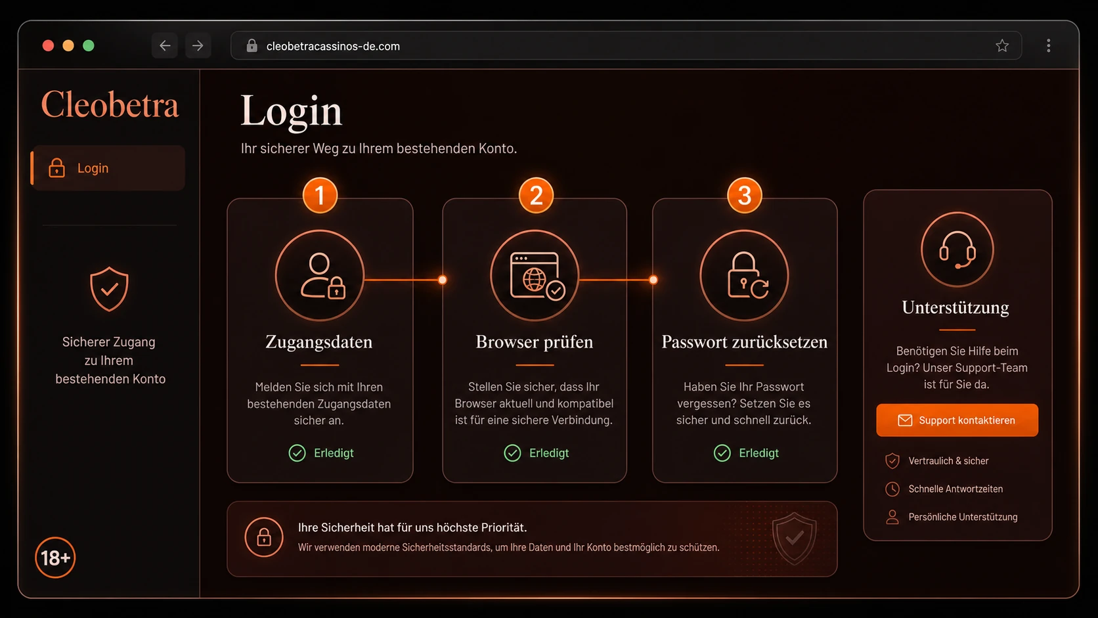
Task: Click 'Sicherer Zugang zu Ihrem bestehenden Konto' text
Action: coord(110,361)
